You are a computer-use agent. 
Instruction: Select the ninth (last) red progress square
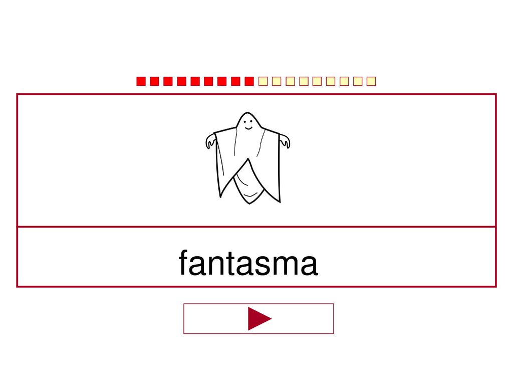coord(249,81)
